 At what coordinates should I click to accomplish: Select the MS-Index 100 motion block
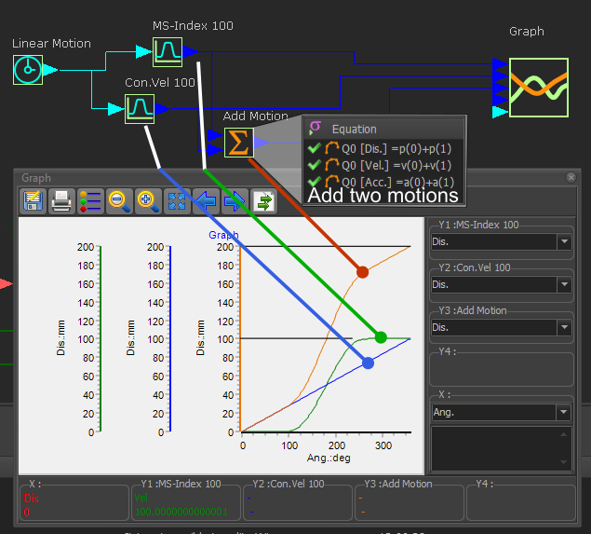pos(168,52)
